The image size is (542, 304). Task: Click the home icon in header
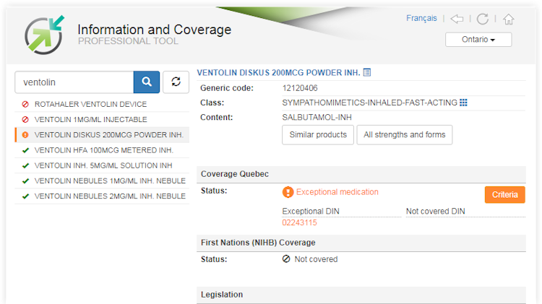pyautogui.click(x=509, y=19)
